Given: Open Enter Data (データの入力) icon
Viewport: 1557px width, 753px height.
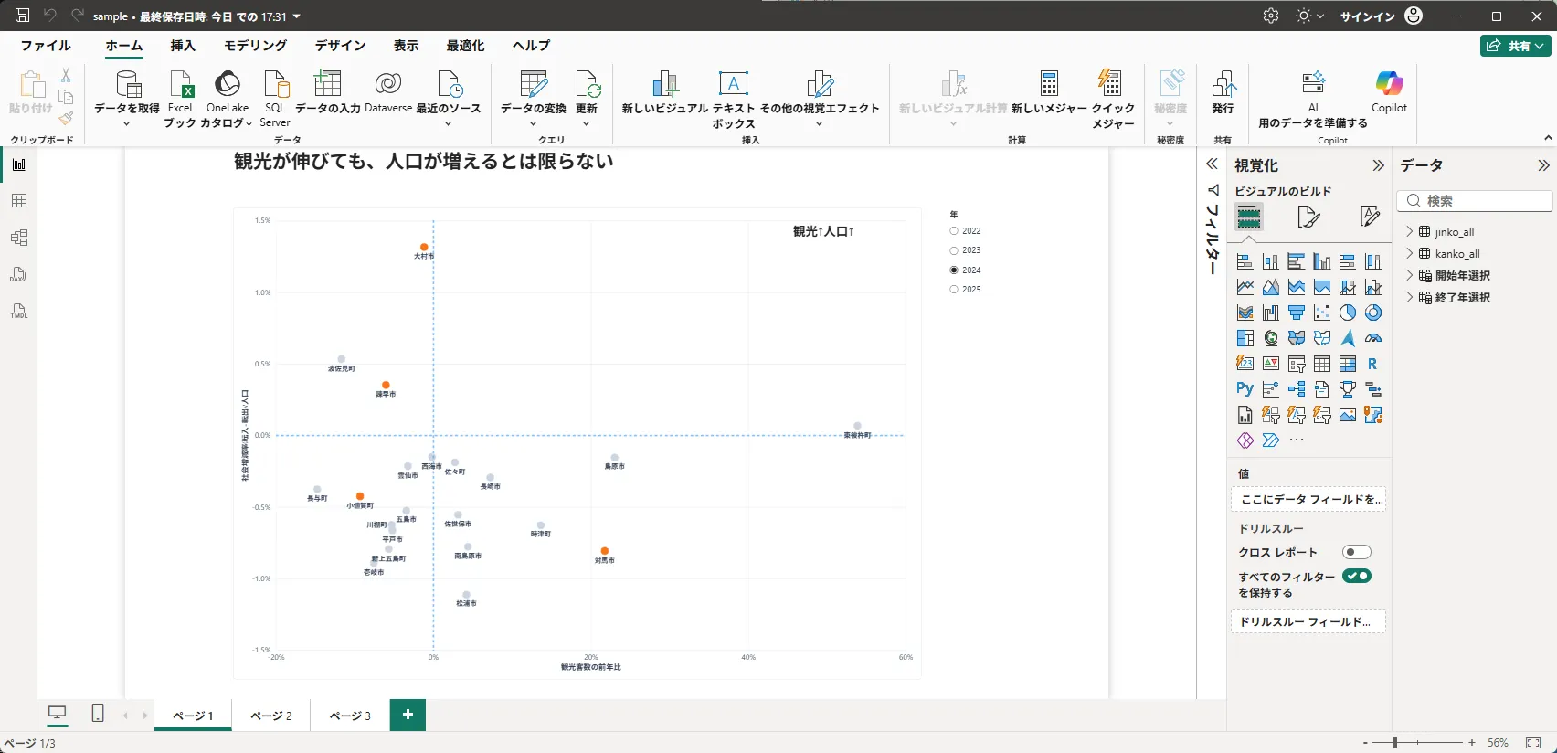Looking at the screenshot, I should (327, 84).
